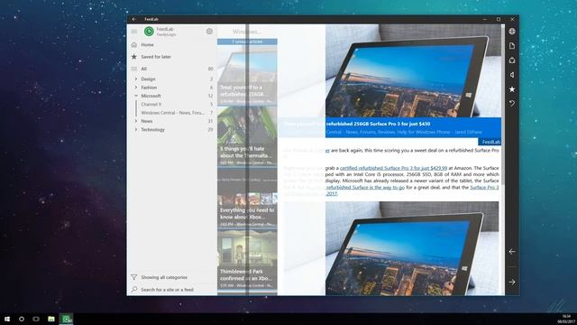
Task: Open 'Everything you need to know' Xbox card
Action: [247, 199]
